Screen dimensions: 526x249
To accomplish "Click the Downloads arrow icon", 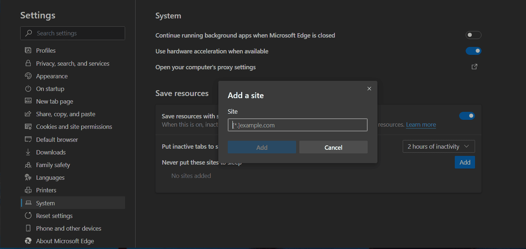I will 28,152.
